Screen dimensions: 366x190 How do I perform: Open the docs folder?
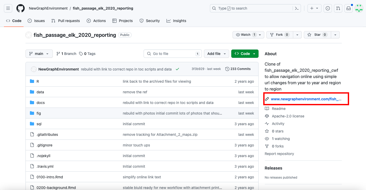tap(41, 103)
